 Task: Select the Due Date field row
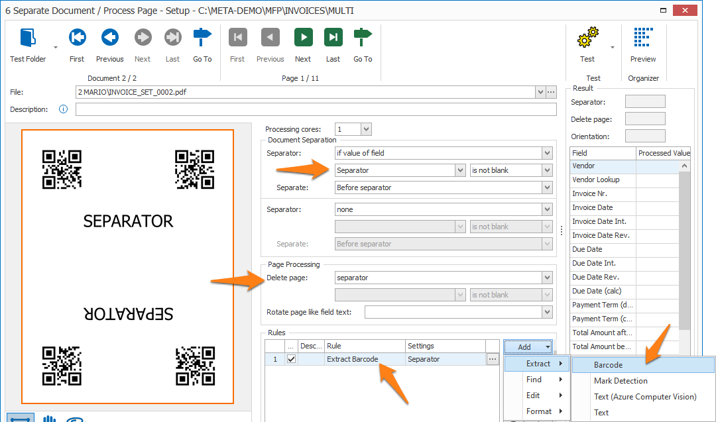[625, 250]
